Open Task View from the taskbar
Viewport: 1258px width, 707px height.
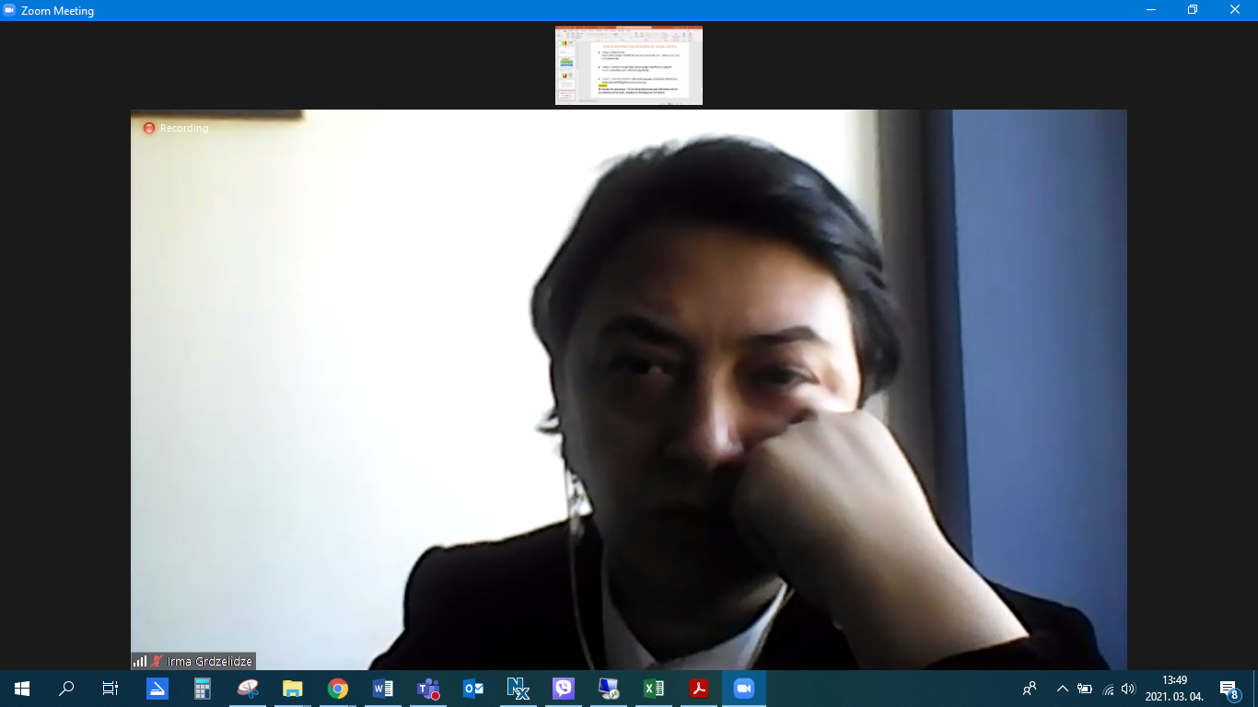tap(111, 689)
